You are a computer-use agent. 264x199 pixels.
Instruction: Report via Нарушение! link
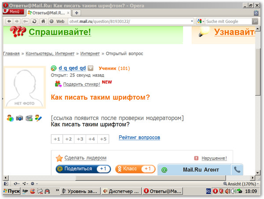[x=214, y=158]
